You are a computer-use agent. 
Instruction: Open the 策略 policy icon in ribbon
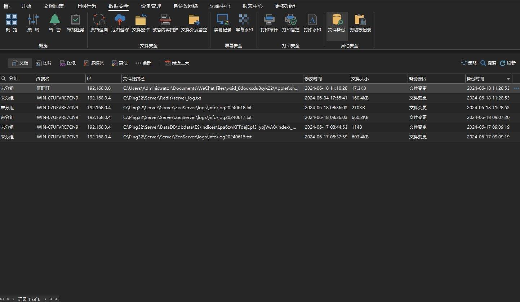pos(33,23)
